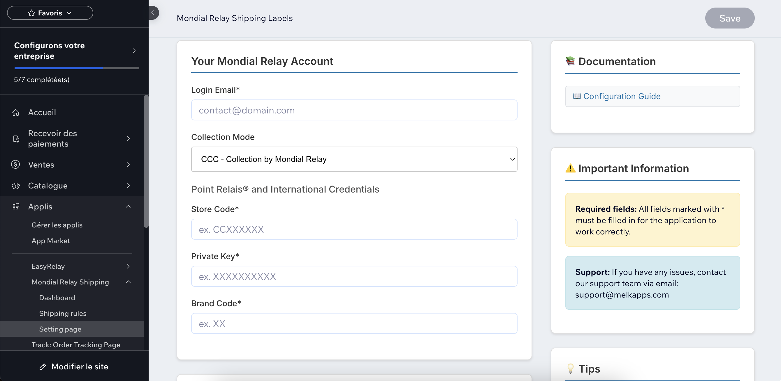Image resolution: width=781 pixels, height=381 pixels.
Task: Click the Applis grid icon
Action: pyautogui.click(x=16, y=206)
